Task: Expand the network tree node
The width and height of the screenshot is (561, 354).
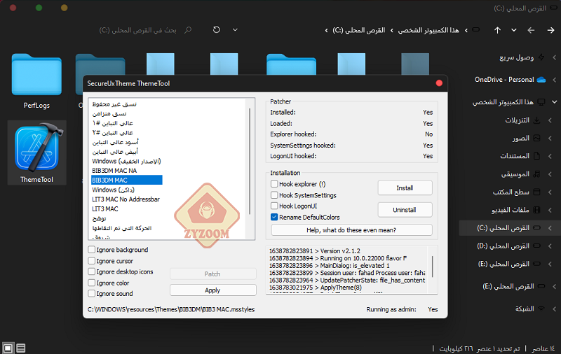Action: [554, 309]
